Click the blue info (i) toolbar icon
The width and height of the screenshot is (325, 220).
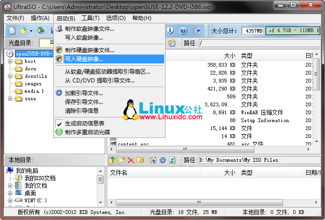click(170, 31)
